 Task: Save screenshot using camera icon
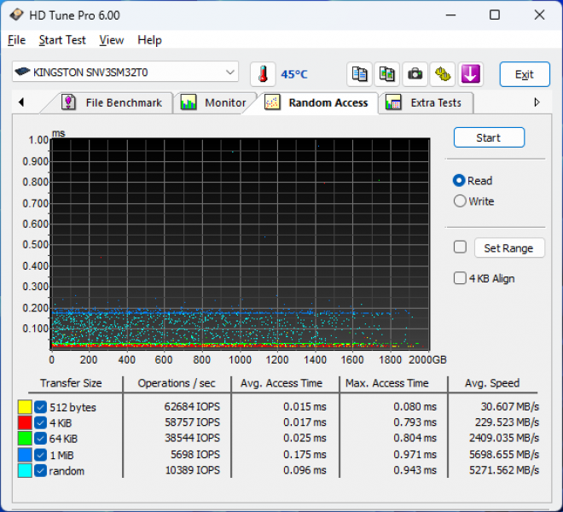coord(415,74)
